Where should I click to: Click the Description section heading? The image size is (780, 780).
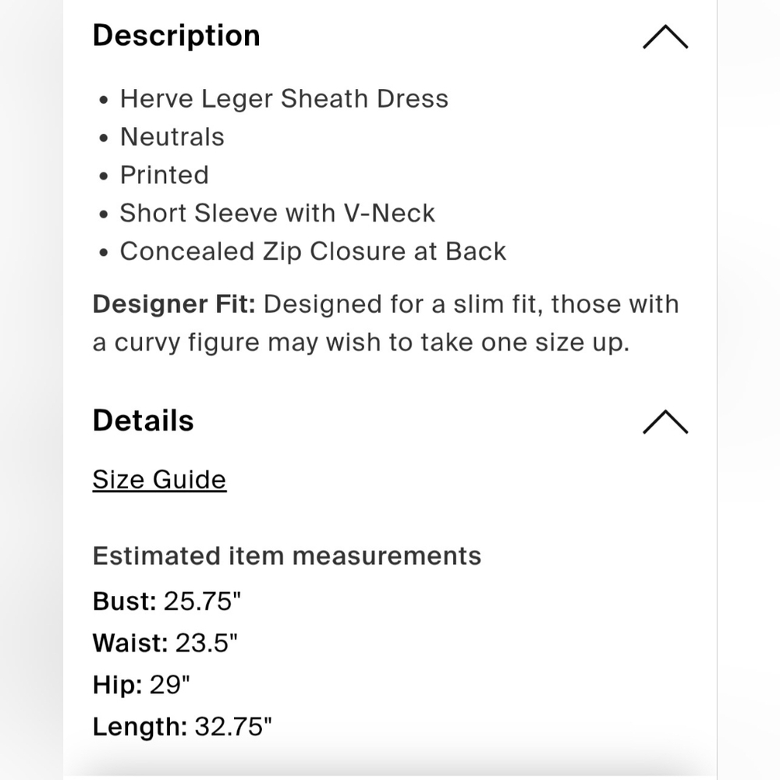tap(176, 37)
